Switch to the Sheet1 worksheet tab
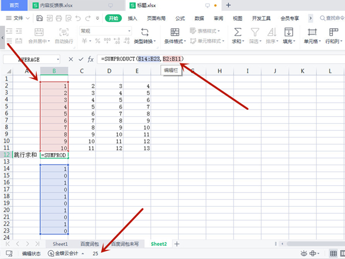The image size is (345, 259). [x=60, y=244]
